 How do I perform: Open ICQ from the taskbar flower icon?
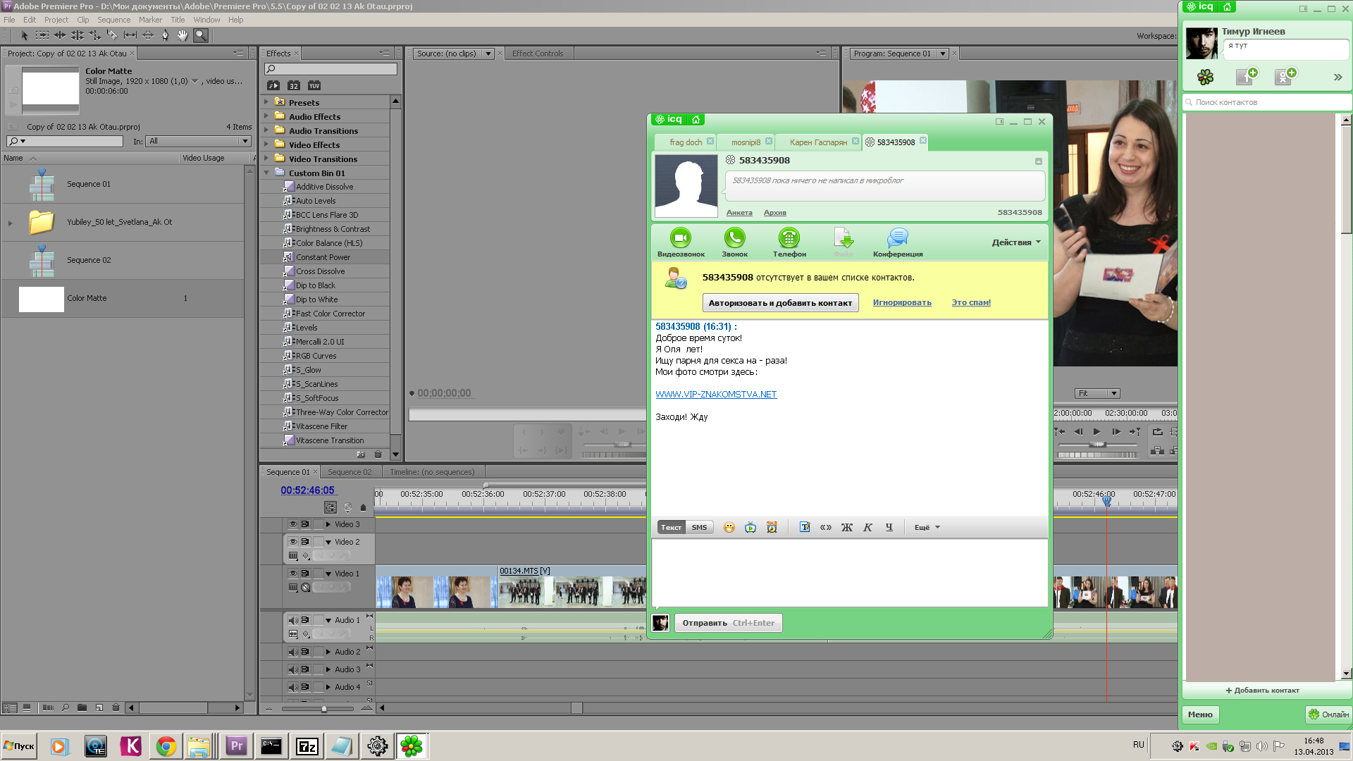pos(412,746)
